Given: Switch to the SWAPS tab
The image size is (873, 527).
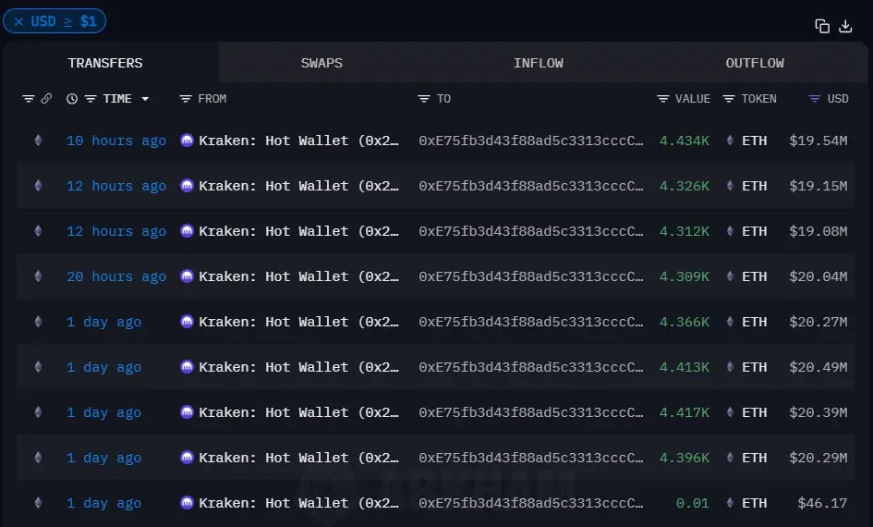Looking at the screenshot, I should coord(321,63).
